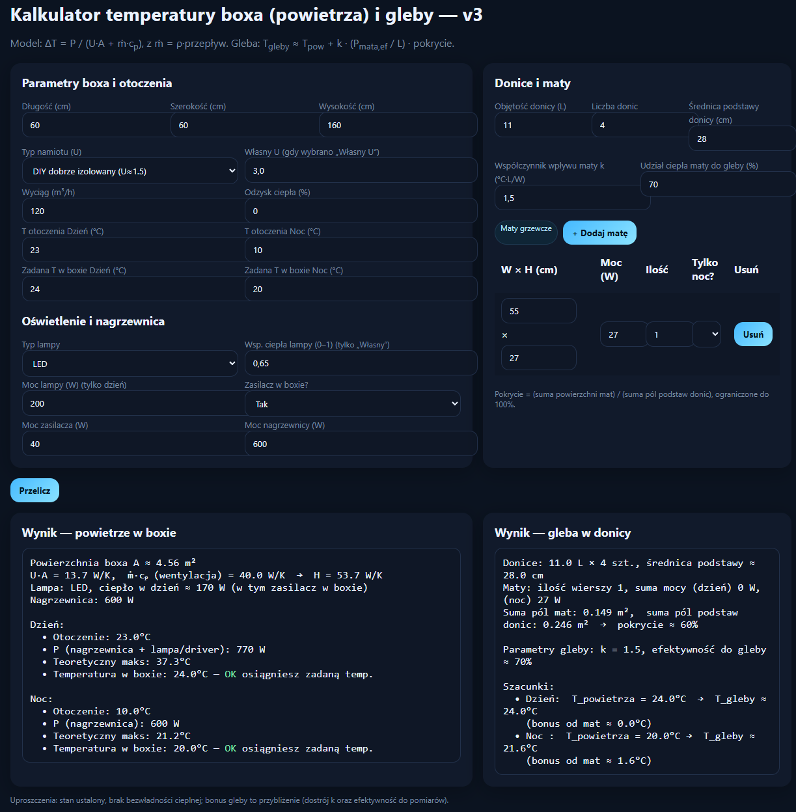The image size is (796, 812).
Task: Open the Tylko noc dropdown in mat row
Action: (707, 334)
